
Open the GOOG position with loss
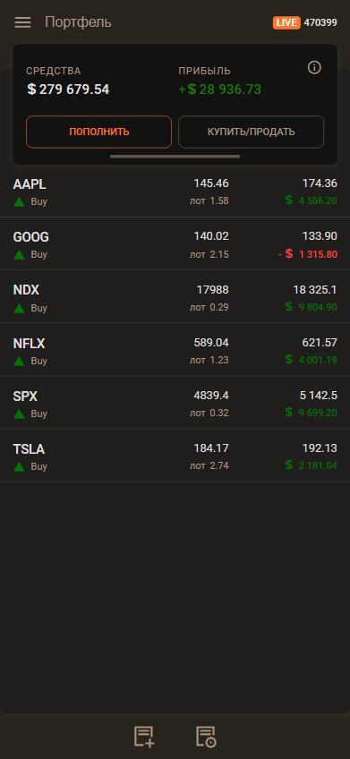click(x=175, y=243)
